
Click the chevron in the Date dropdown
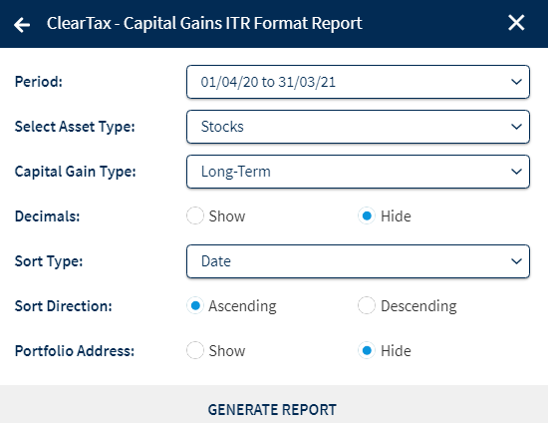point(516,261)
